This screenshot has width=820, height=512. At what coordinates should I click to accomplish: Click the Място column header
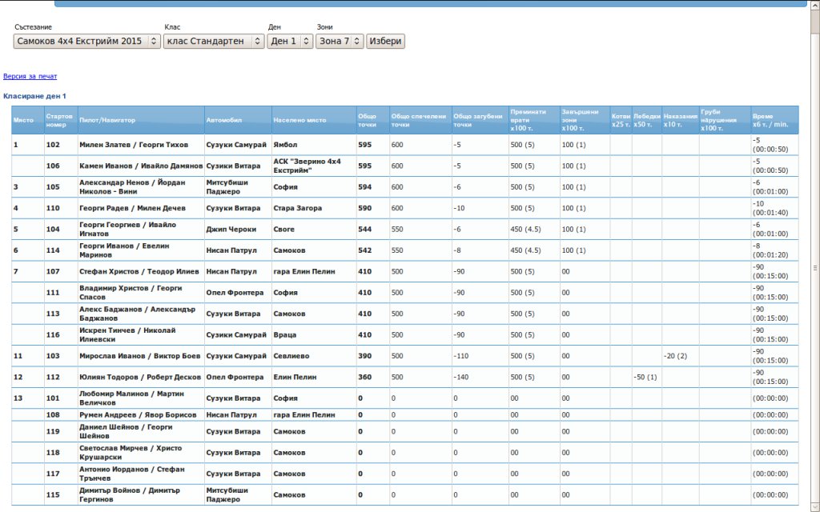point(22,120)
